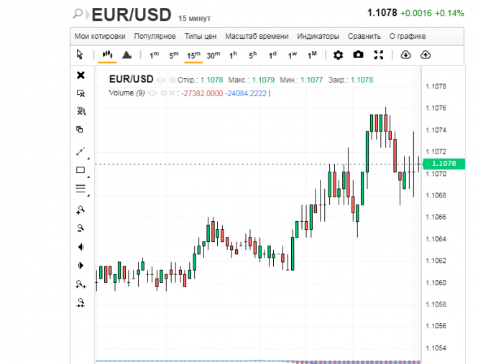This screenshot has height=364, width=478.
Task: Set timeframe to 5 hours
Action: click(253, 55)
